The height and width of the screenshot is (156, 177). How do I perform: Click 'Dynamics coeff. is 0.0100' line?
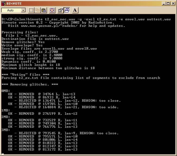29,62
